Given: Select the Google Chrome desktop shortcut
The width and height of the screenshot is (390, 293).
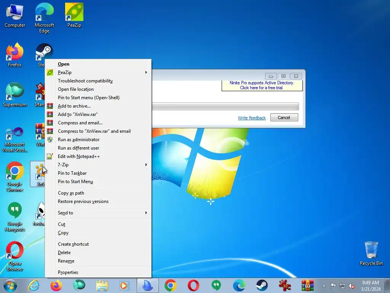Looking at the screenshot, I should [15, 177].
